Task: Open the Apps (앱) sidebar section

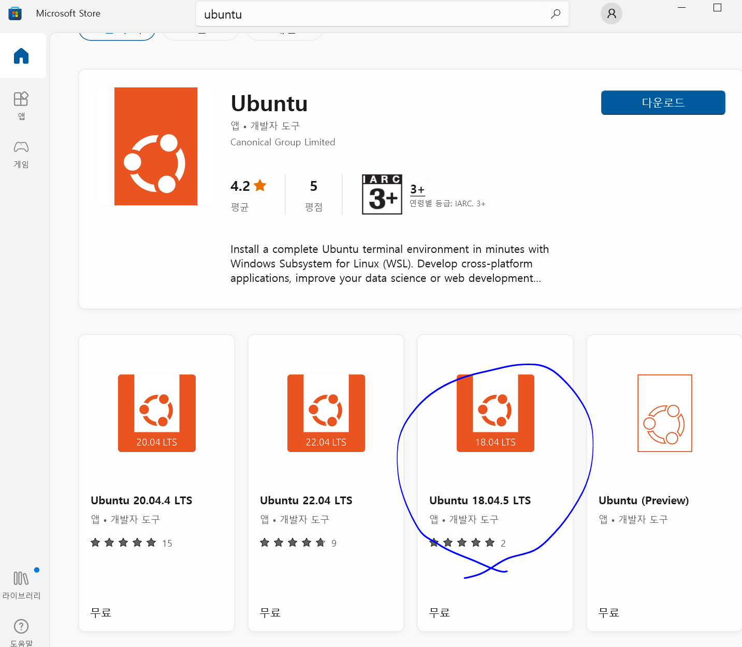Action: click(21, 106)
